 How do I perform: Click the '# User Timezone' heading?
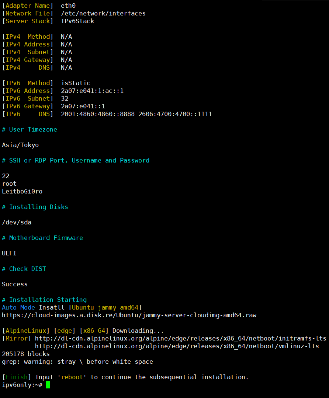click(30, 129)
